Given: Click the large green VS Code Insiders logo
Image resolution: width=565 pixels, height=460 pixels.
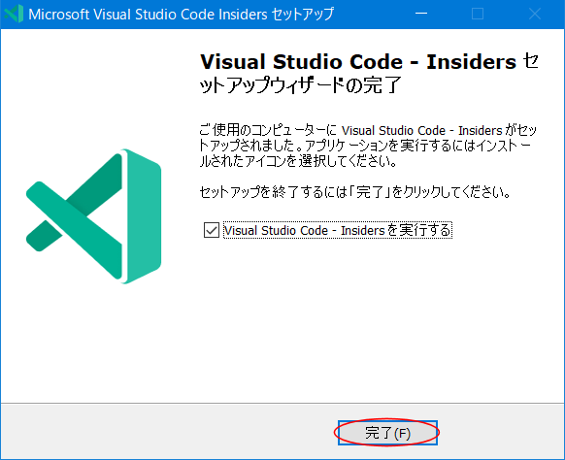Looking at the screenshot, I should click(94, 216).
